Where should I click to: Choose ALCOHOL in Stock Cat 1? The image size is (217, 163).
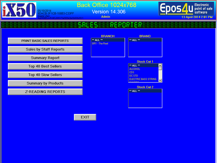pos(143,69)
